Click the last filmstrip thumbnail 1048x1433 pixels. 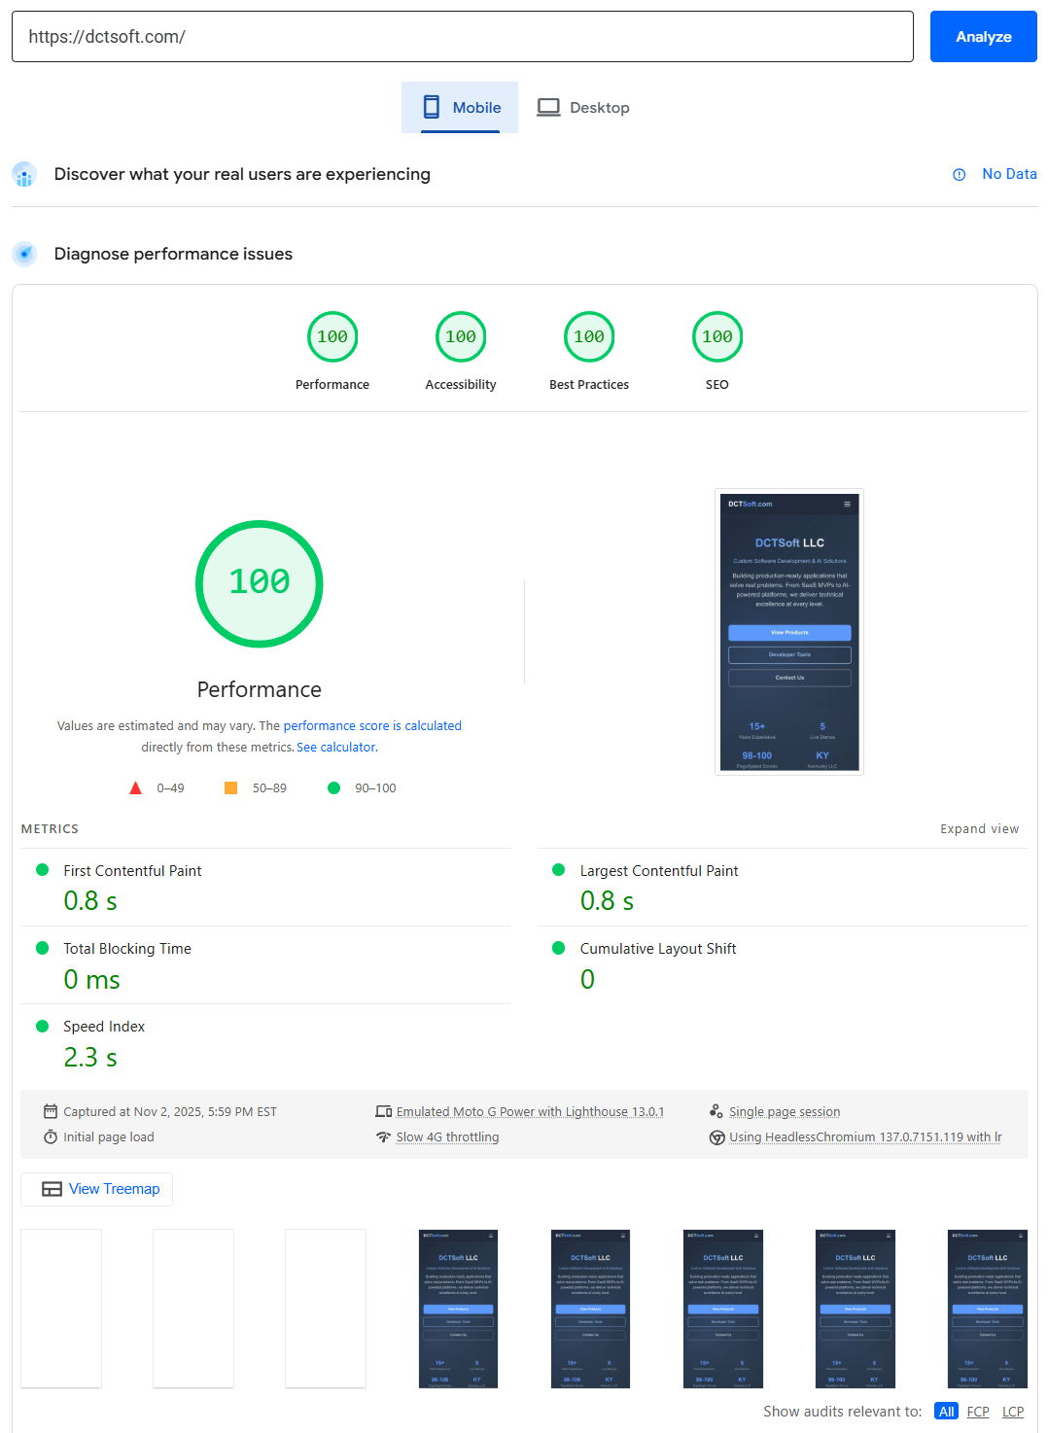[987, 1309]
